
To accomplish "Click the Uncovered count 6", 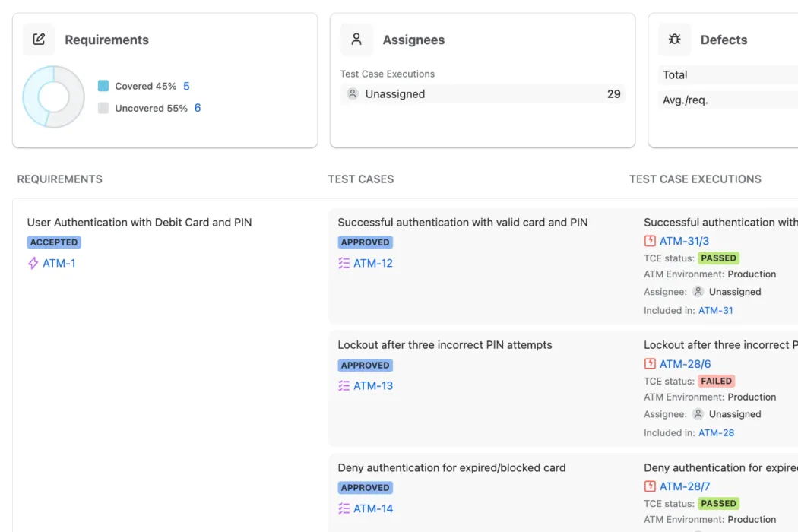I will click(x=198, y=108).
